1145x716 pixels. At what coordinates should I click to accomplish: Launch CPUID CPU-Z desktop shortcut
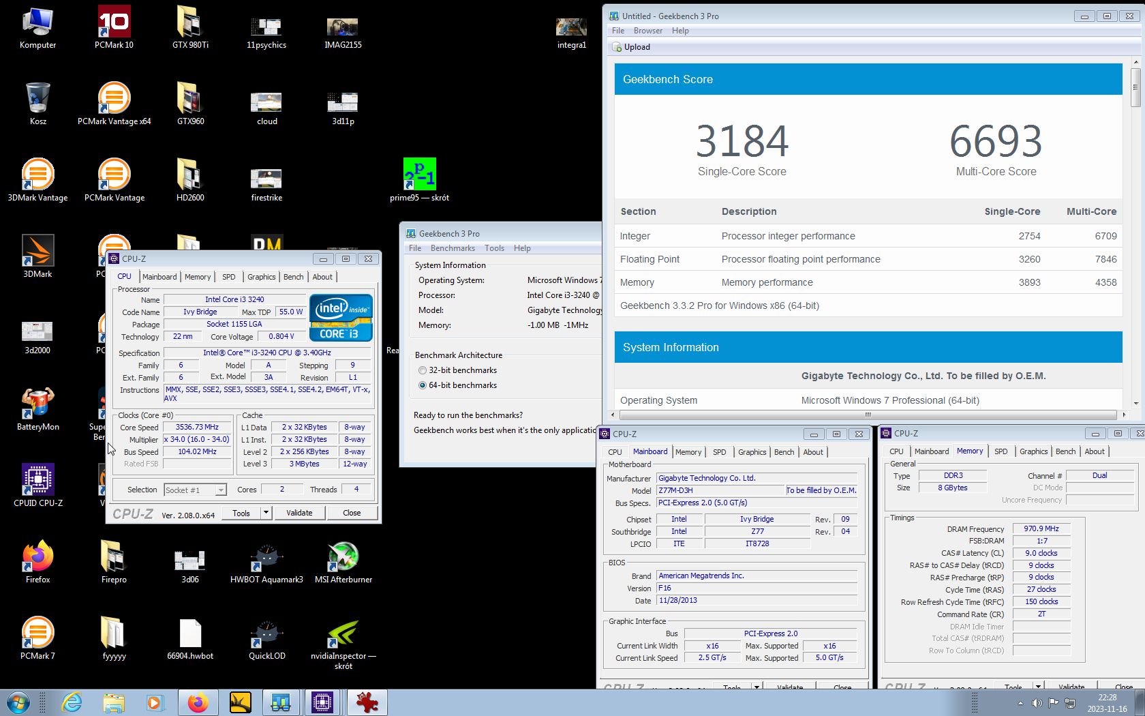(37, 486)
